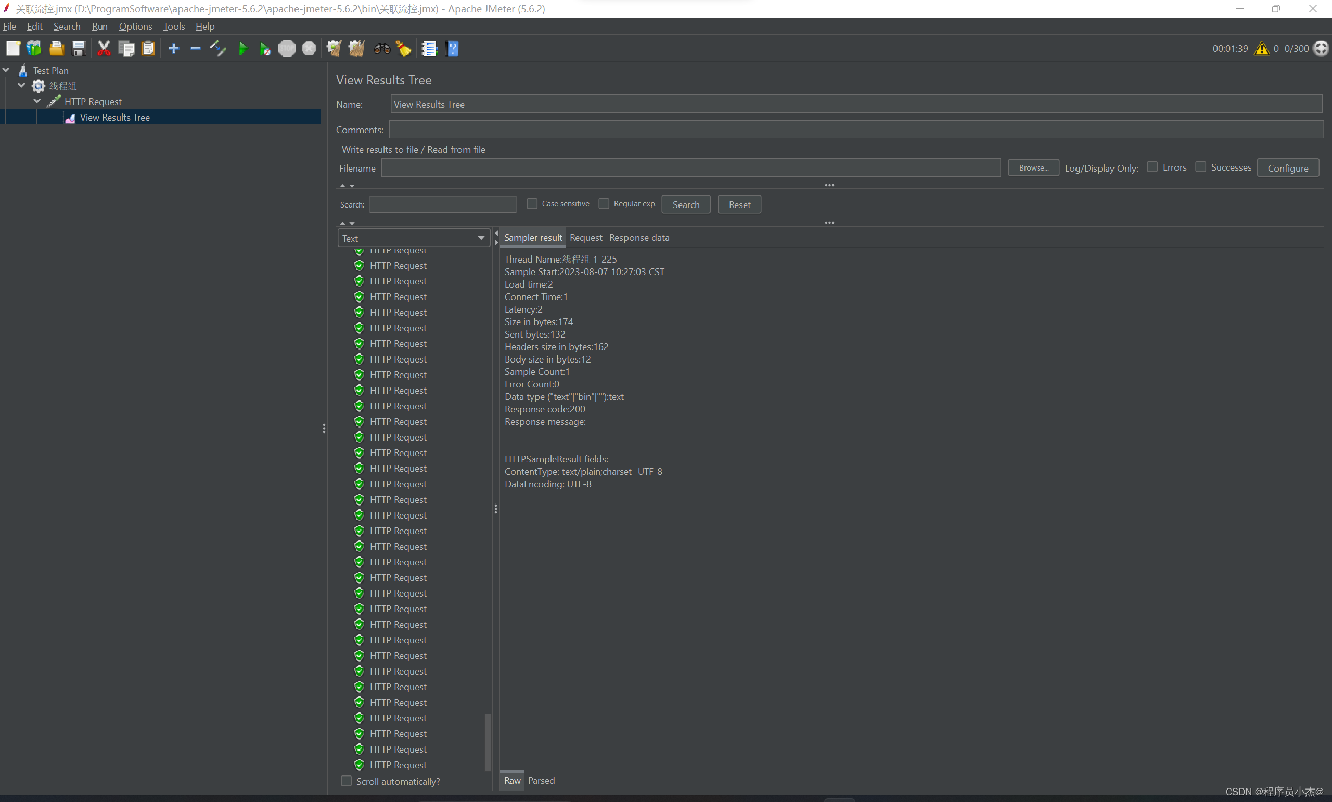Image resolution: width=1332 pixels, height=802 pixels.
Task: Click the Reset button
Action: [739, 205]
